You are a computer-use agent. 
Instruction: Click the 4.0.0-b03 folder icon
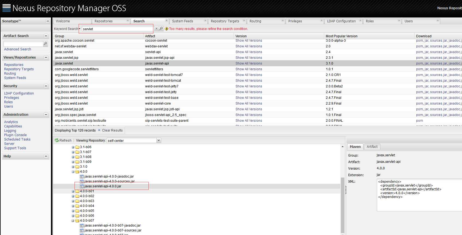pyautogui.click(x=77, y=201)
